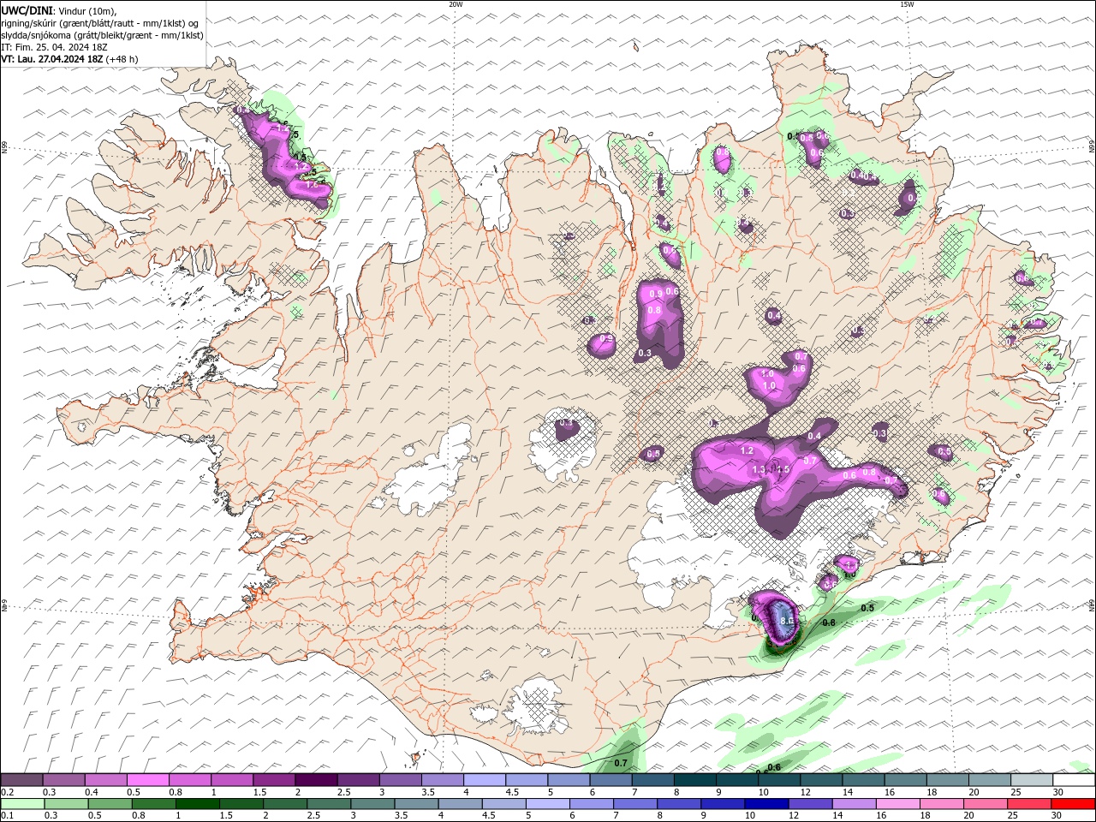Click the pale grey 25 swatch in top legend row
This screenshot has width=1096, height=822.
coord(1032,780)
